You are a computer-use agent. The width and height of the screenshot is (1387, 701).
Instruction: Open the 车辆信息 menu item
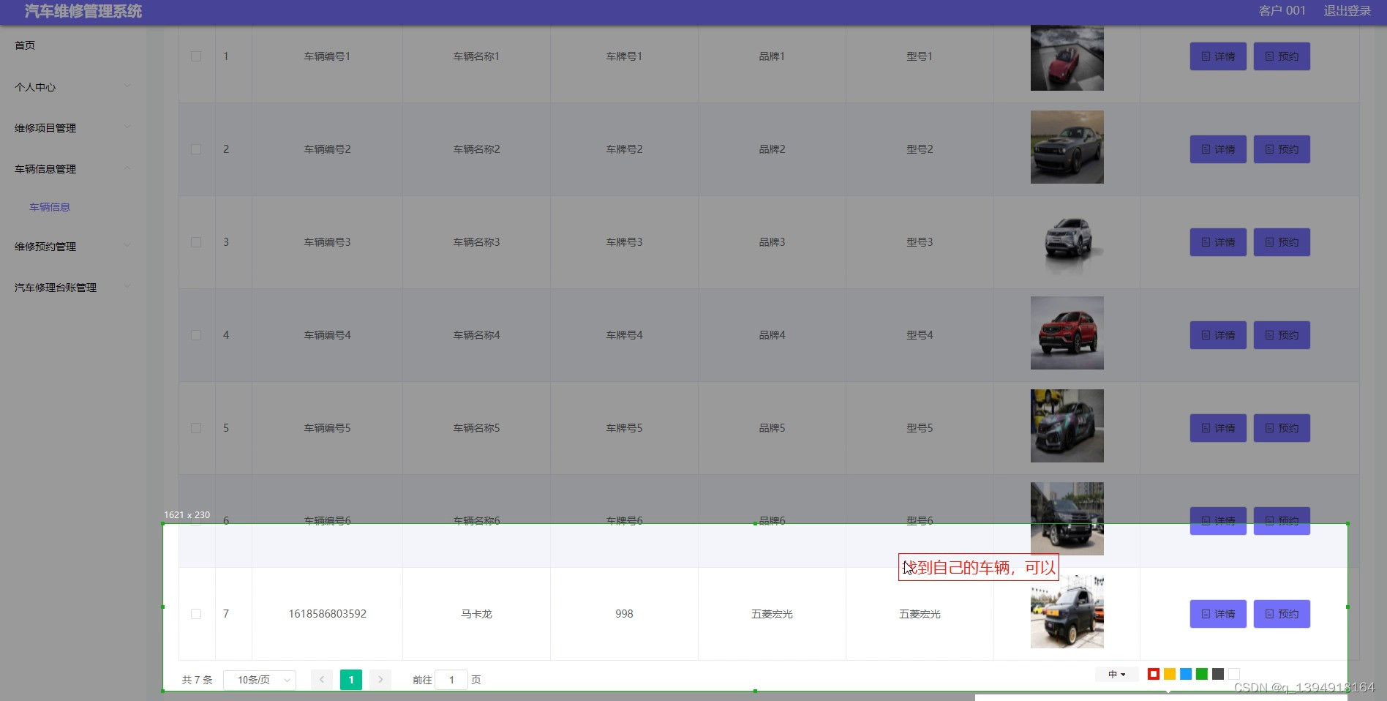pyautogui.click(x=49, y=207)
